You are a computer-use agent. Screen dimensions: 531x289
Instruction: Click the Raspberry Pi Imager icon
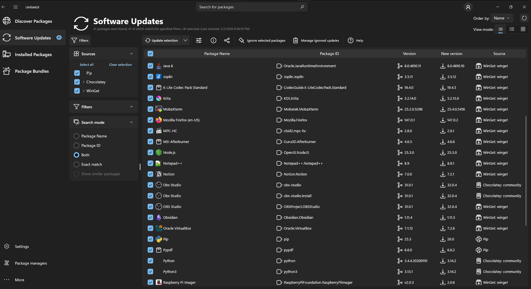(159, 282)
